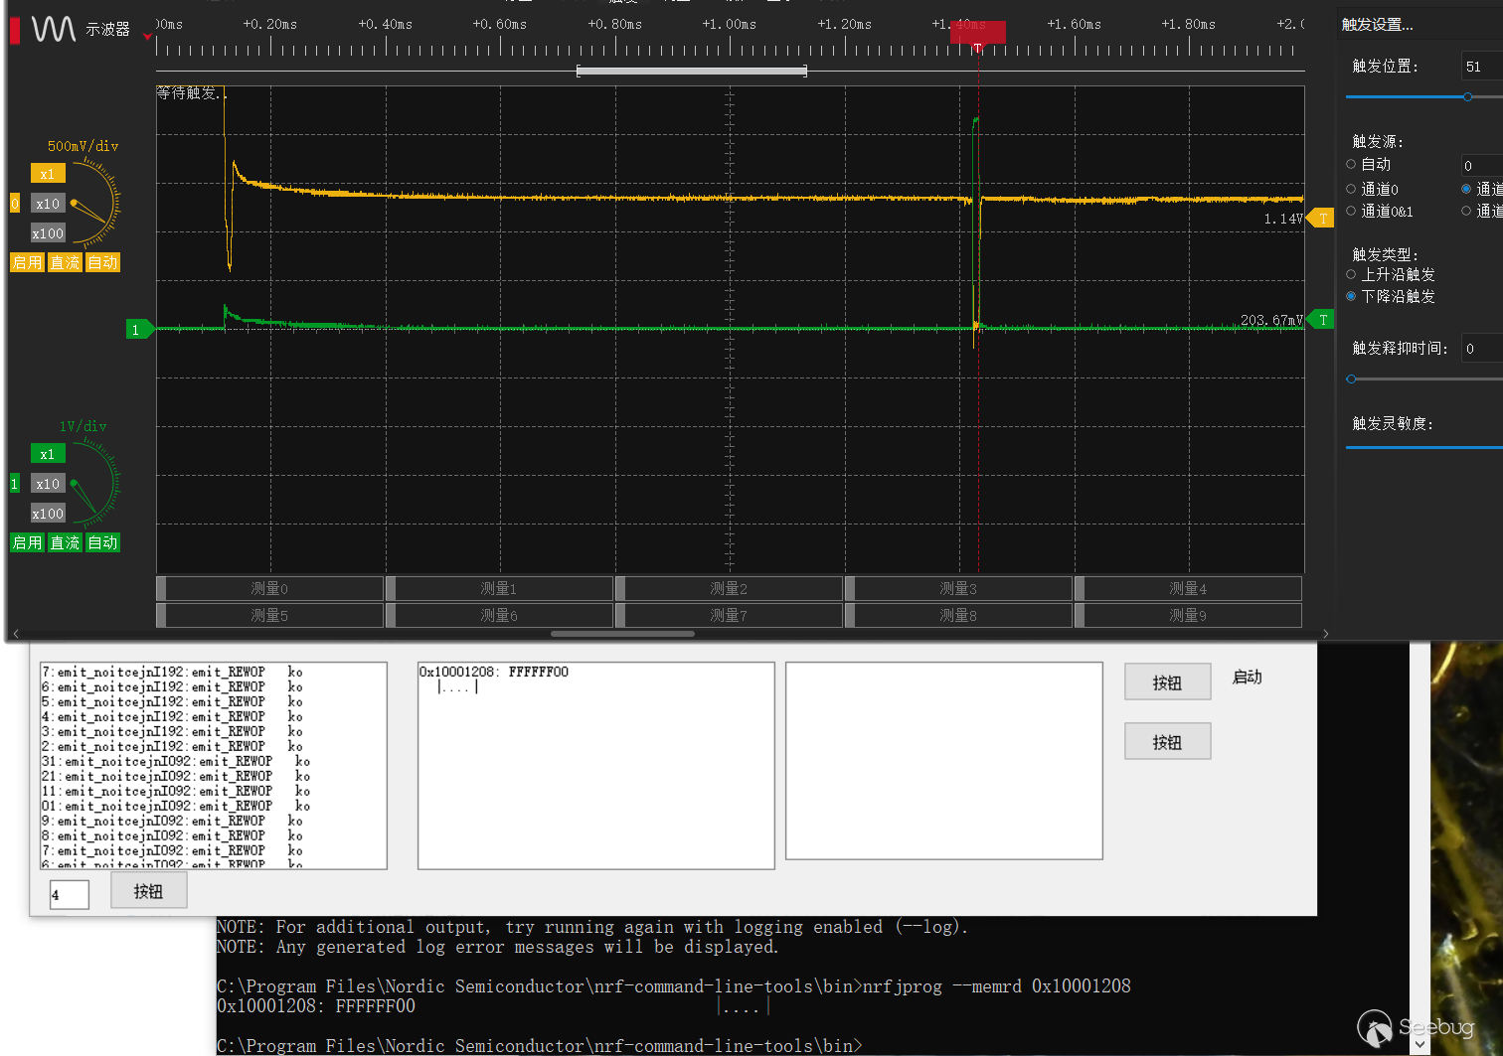Screen dimensions: 1503x1056
Task: Click the right scroll arrow of the horizontal scrollbar
Action: 1325,634
